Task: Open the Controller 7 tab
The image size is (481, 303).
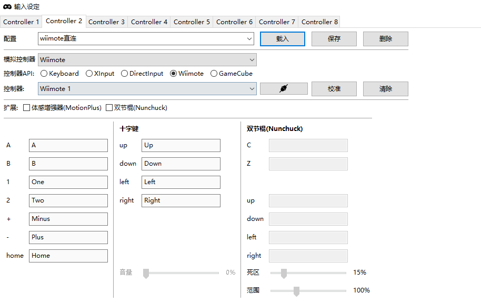Action: click(x=277, y=22)
